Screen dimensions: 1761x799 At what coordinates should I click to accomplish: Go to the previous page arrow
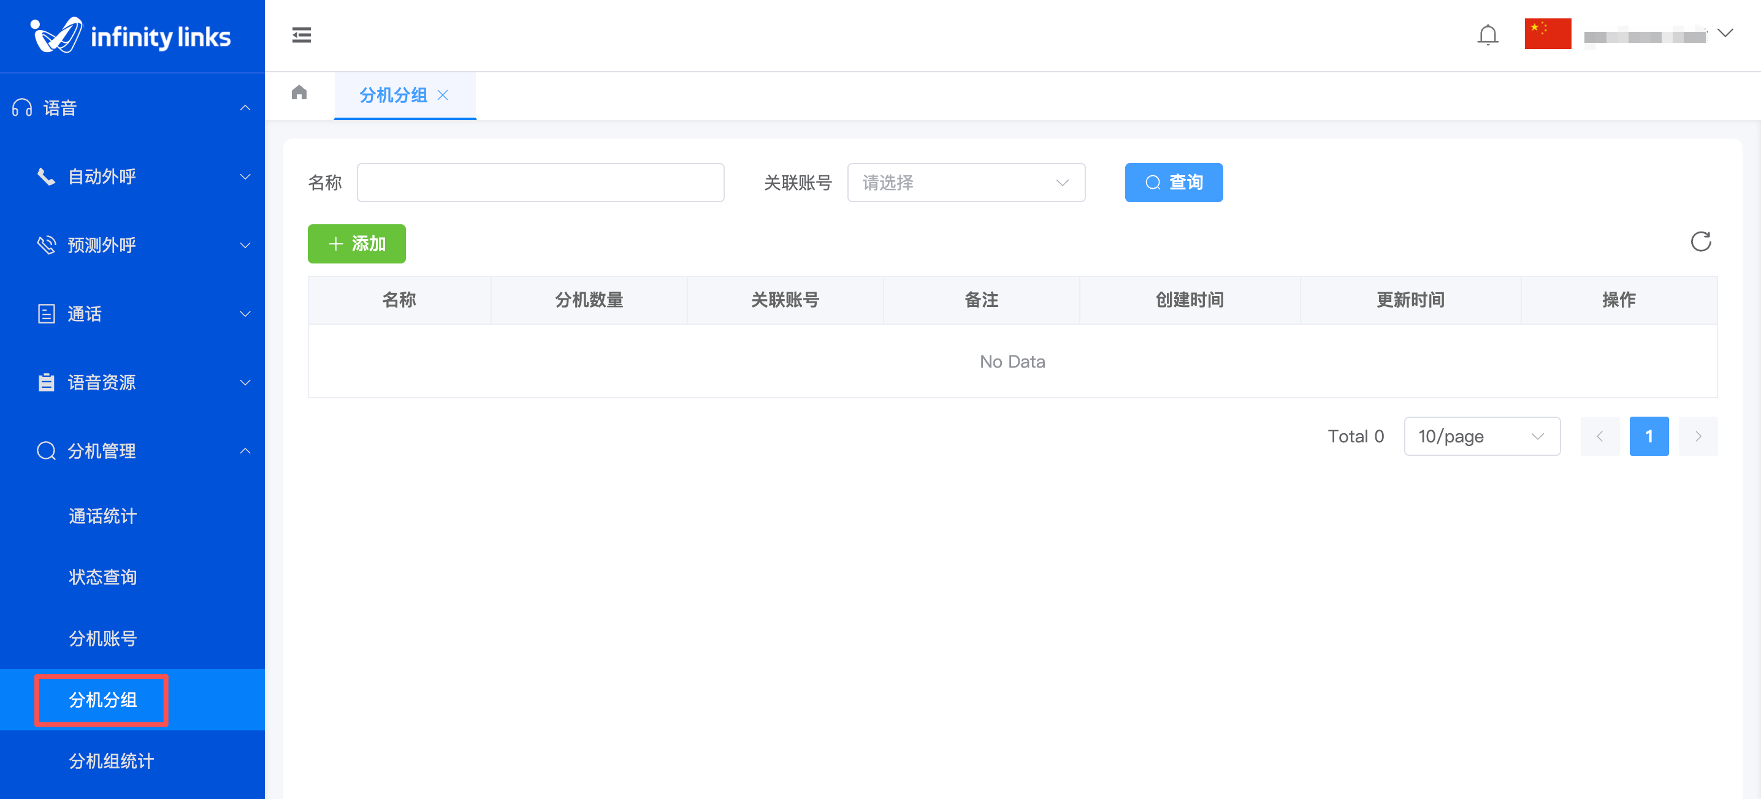point(1600,436)
